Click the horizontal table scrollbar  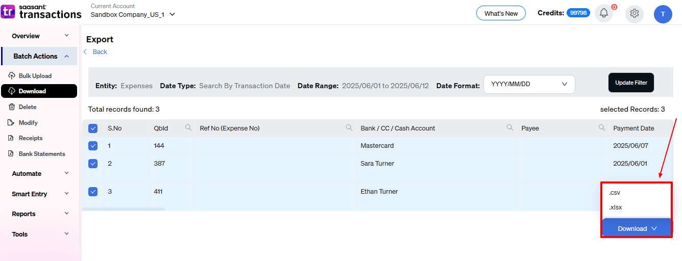point(124,209)
